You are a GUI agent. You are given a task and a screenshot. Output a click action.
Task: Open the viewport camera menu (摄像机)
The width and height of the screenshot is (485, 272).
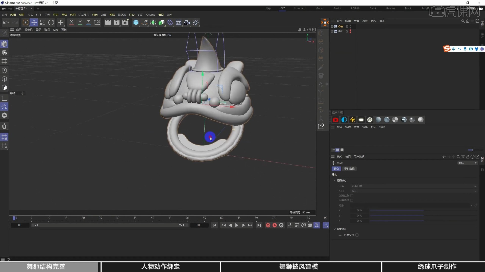point(29,30)
